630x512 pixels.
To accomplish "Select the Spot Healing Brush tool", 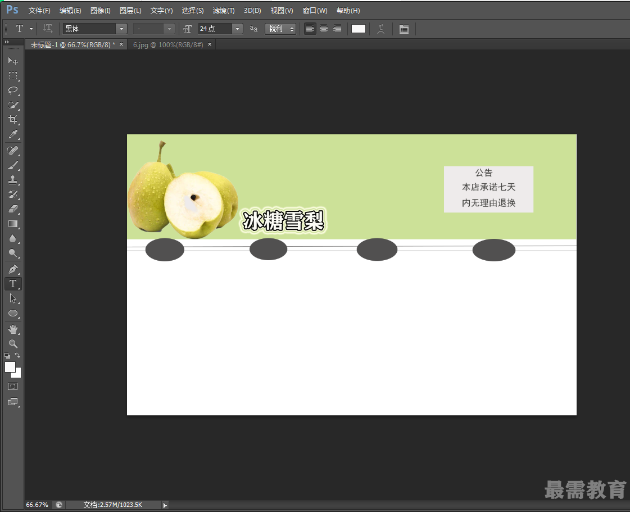I will 13,151.
